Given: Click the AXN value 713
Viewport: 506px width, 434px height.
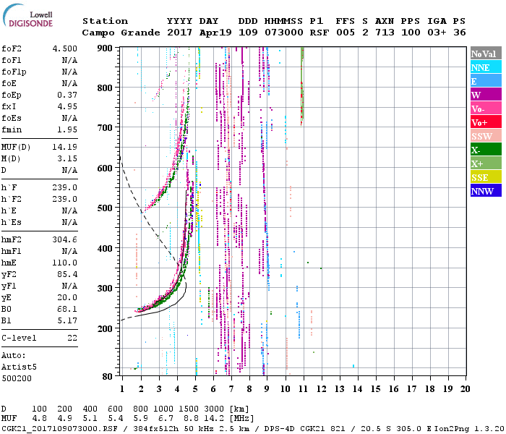Looking at the screenshot, I should click(x=385, y=33).
